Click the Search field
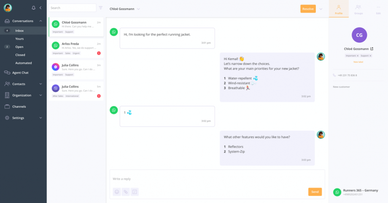 [72, 8]
